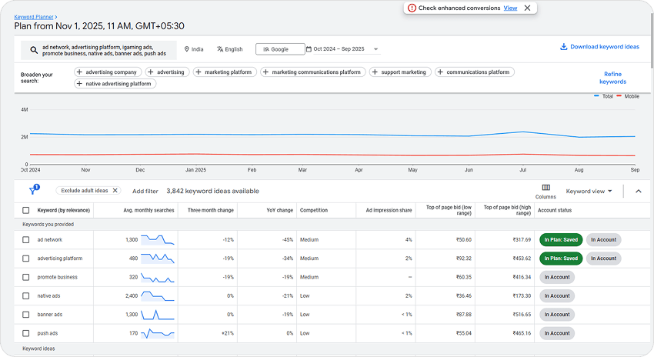Click the Oct 2024 – Sep 2025 range
654x357 pixels.
tap(339, 49)
